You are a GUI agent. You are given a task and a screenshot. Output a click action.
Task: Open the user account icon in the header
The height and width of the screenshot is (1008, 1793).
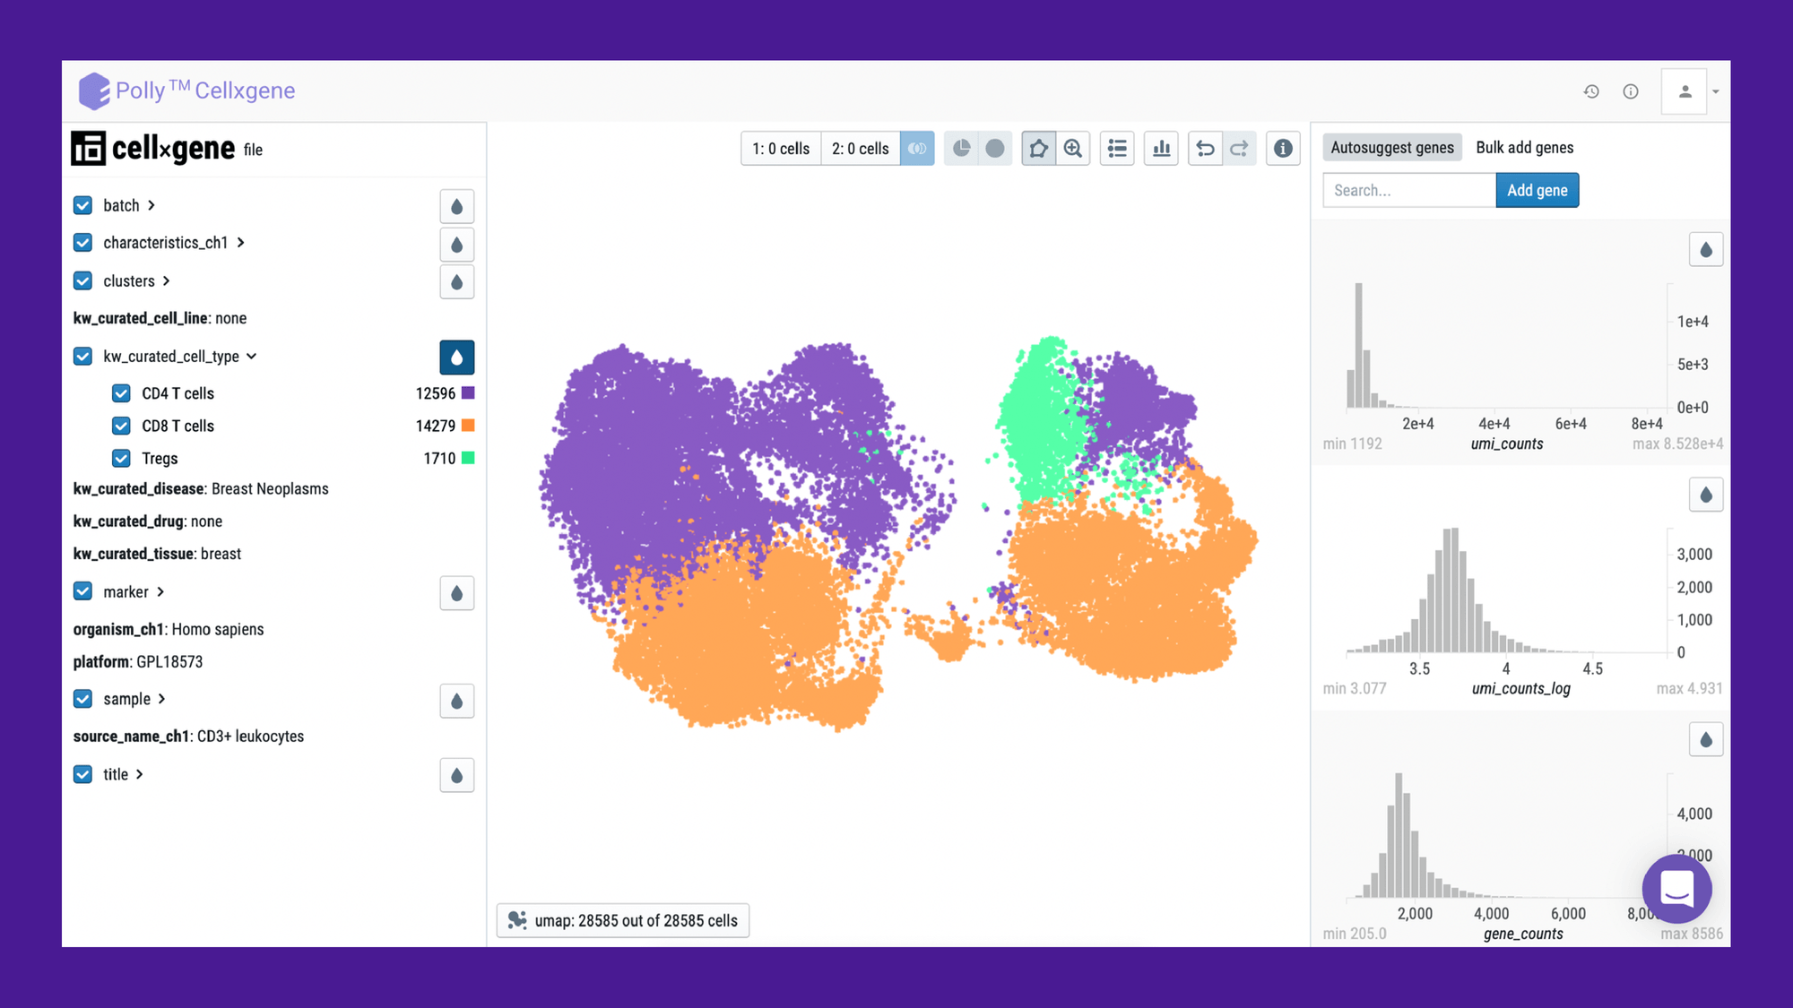pyautogui.click(x=1685, y=90)
